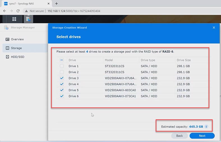Click the Not secure warning icon

(26, 11)
